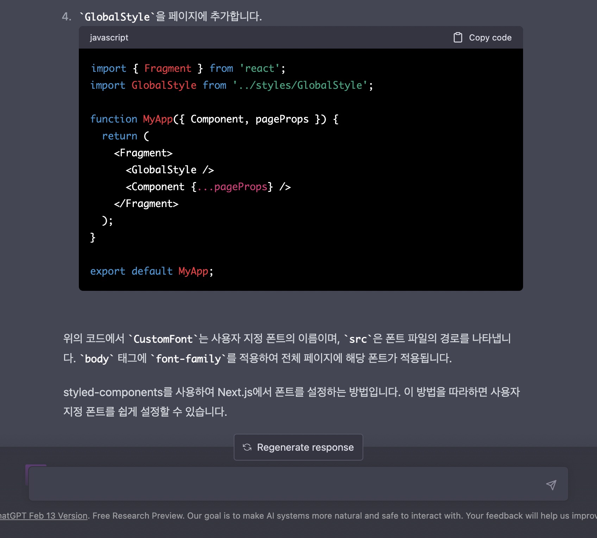
Task: Click the 'export default MyApp;' line
Action: [152, 271]
